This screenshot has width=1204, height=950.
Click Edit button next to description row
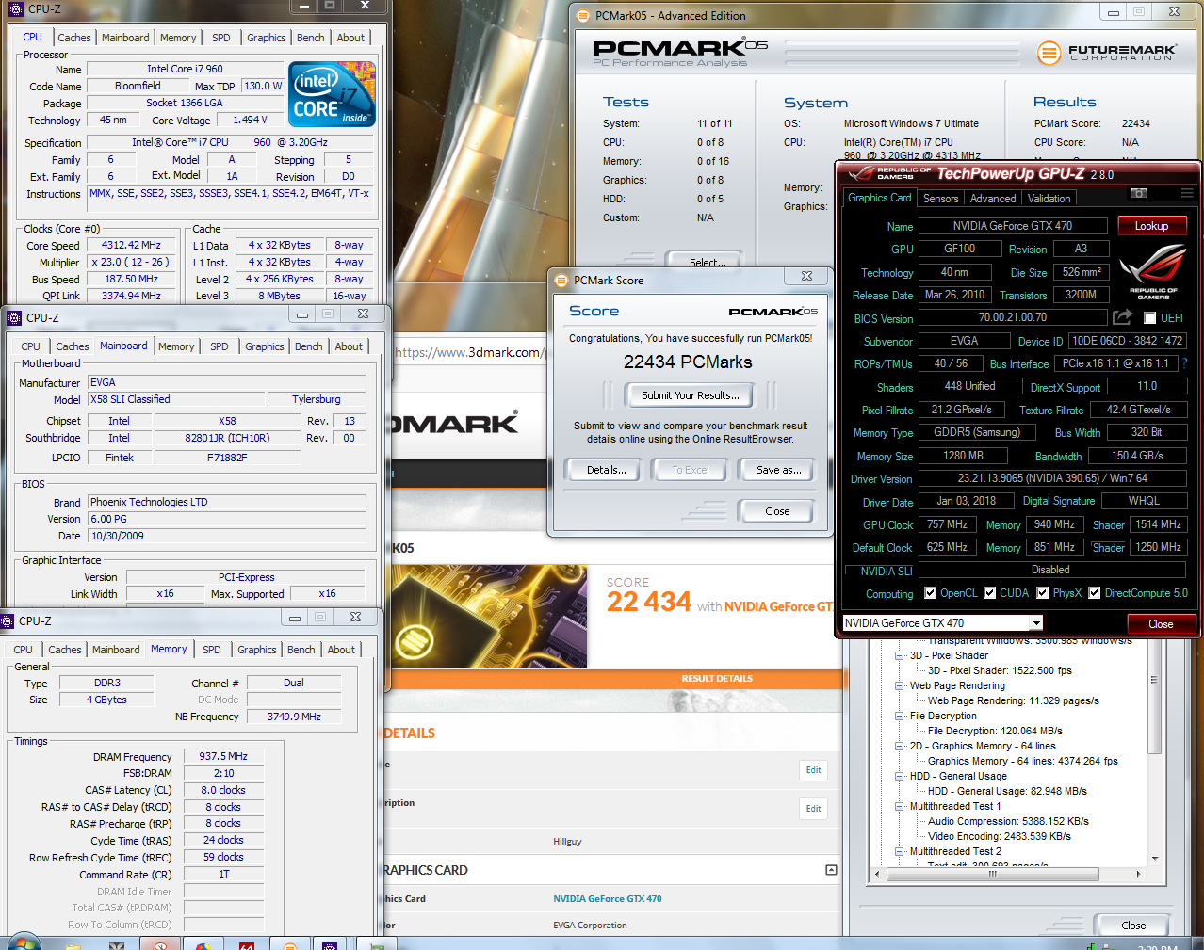click(813, 808)
